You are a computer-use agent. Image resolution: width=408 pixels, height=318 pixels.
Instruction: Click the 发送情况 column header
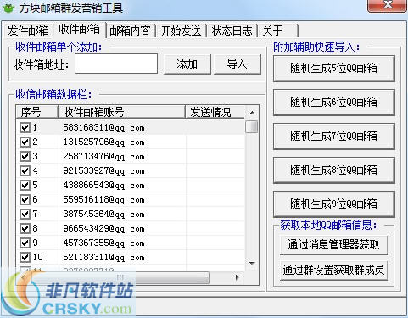coord(215,112)
